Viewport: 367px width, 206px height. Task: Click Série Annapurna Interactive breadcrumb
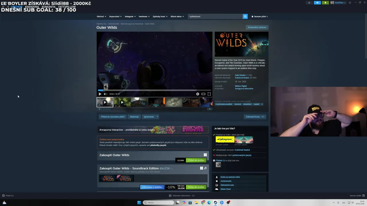pyautogui.click(x=132, y=24)
